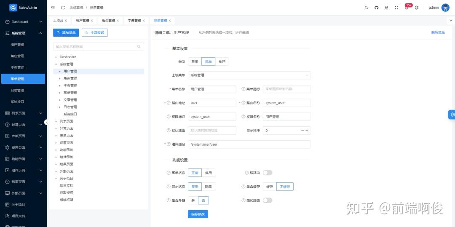Expand 文章管理 node in menu tree

point(60,100)
